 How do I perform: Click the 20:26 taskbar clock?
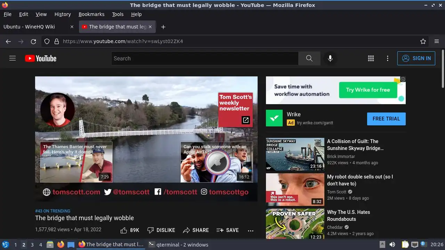click(x=437, y=244)
